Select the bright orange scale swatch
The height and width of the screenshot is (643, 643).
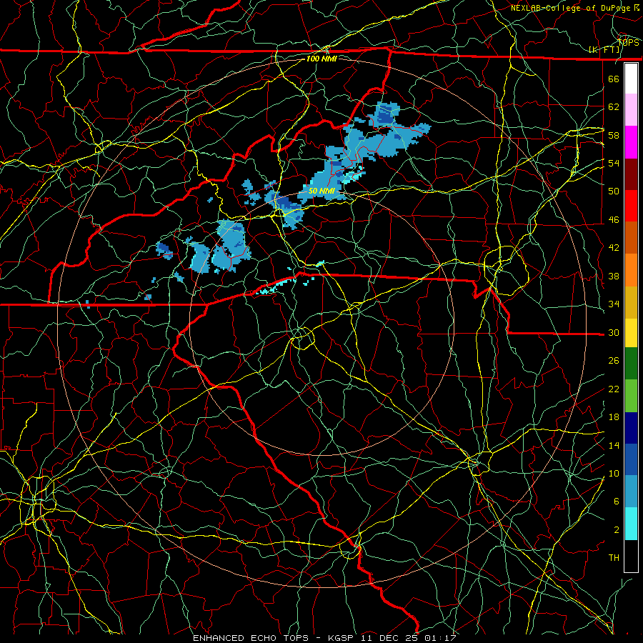[x=631, y=270]
